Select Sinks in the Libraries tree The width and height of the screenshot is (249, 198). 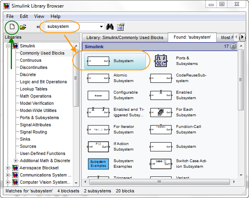(25, 139)
